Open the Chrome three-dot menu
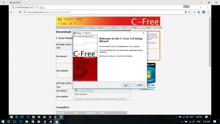 coord(209,12)
